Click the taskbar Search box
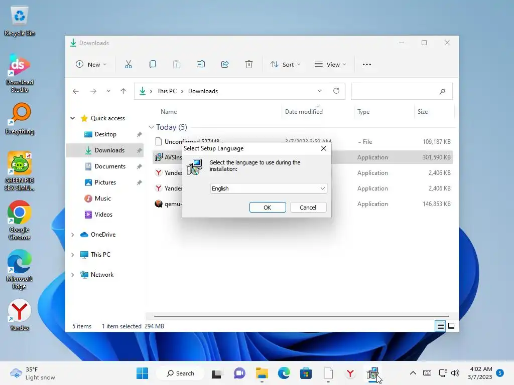 180,373
